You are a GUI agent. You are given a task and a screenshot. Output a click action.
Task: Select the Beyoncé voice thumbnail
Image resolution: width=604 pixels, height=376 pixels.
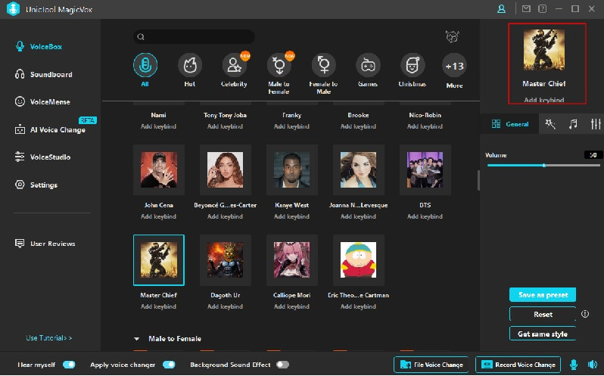(x=226, y=169)
